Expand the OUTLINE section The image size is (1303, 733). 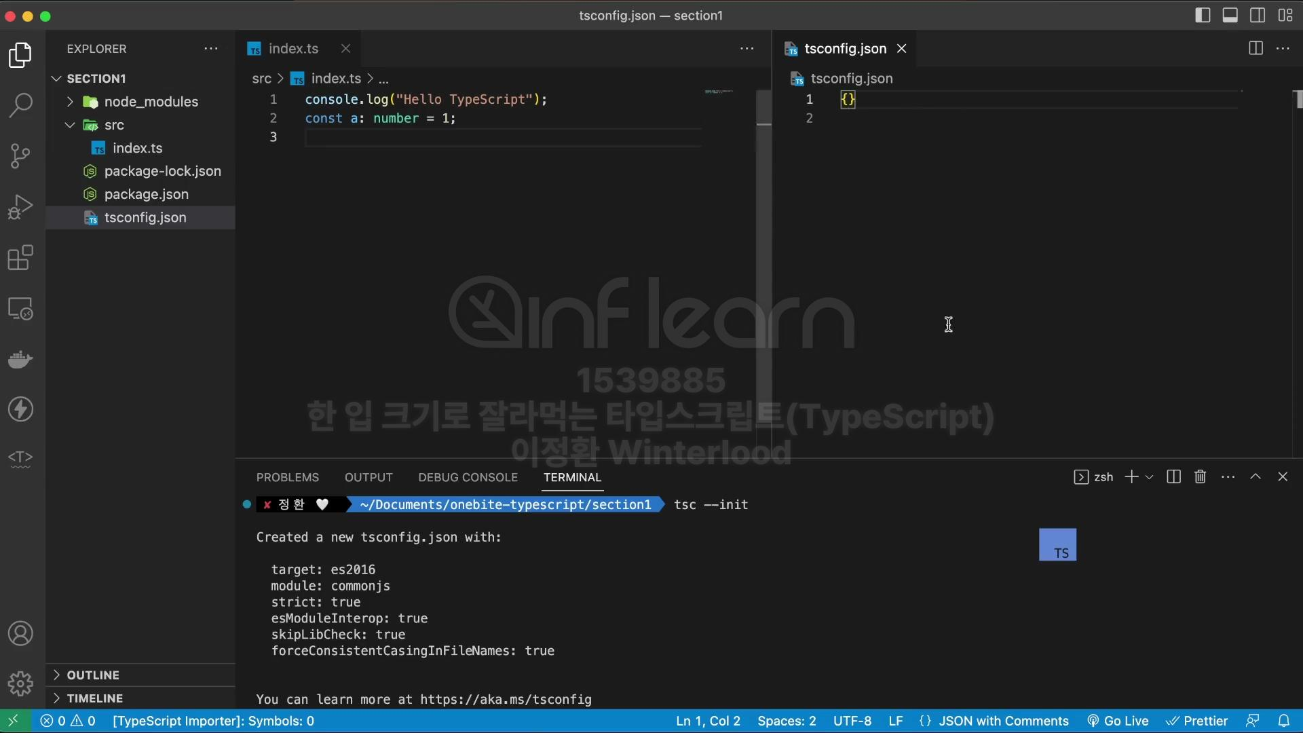[93, 675]
